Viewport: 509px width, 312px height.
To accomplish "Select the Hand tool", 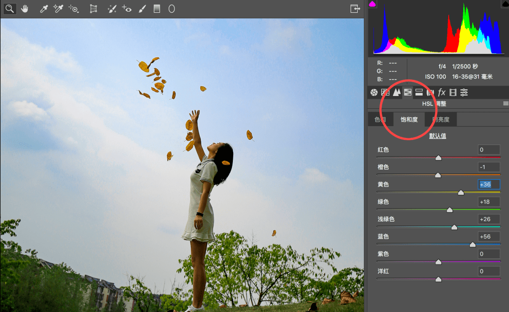I will pyautogui.click(x=25, y=9).
